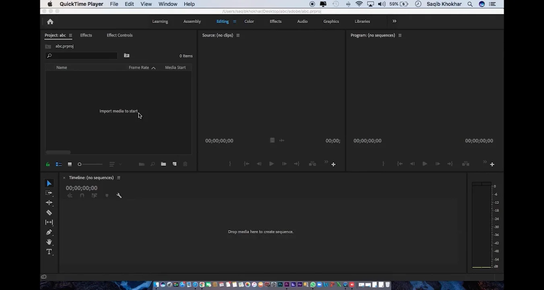Open the Editing workspace menu
544x290 pixels.
click(235, 22)
